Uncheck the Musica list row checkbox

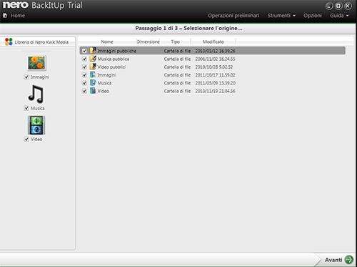pyautogui.click(x=84, y=83)
